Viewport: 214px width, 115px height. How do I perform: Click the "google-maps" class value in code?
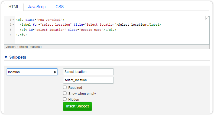91,30
